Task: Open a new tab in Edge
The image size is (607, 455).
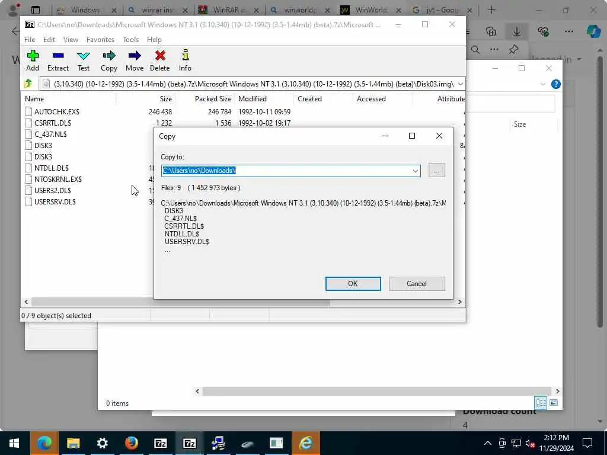Action: pos(491,10)
